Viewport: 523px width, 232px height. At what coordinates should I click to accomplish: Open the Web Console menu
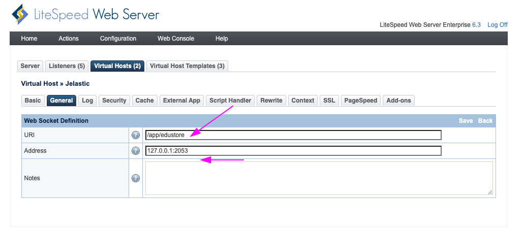176,39
